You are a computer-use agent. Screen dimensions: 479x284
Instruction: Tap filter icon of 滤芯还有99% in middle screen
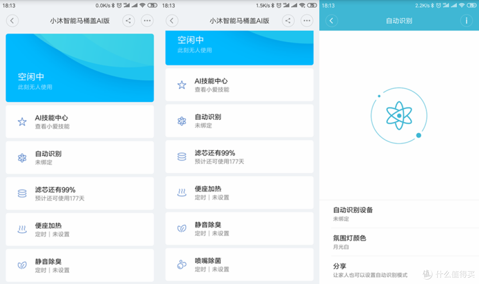click(x=182, y=157)
